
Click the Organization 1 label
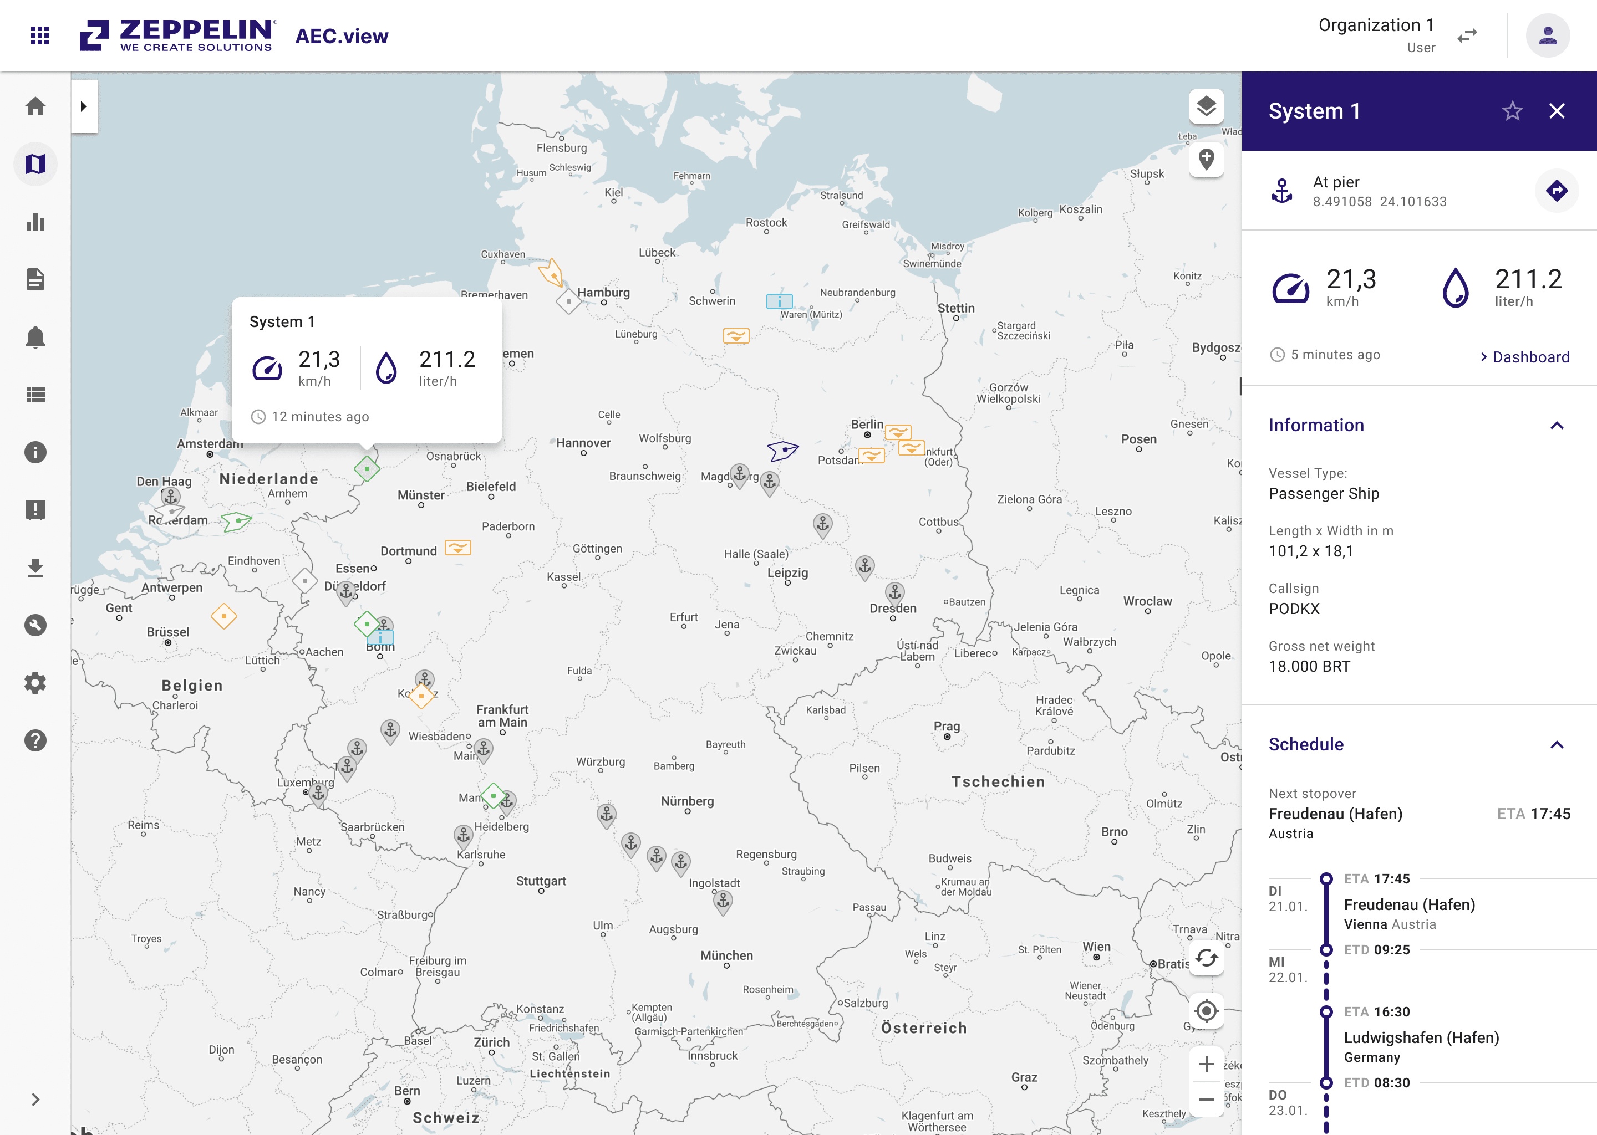pyautogui.click(x=1376, y=25)
